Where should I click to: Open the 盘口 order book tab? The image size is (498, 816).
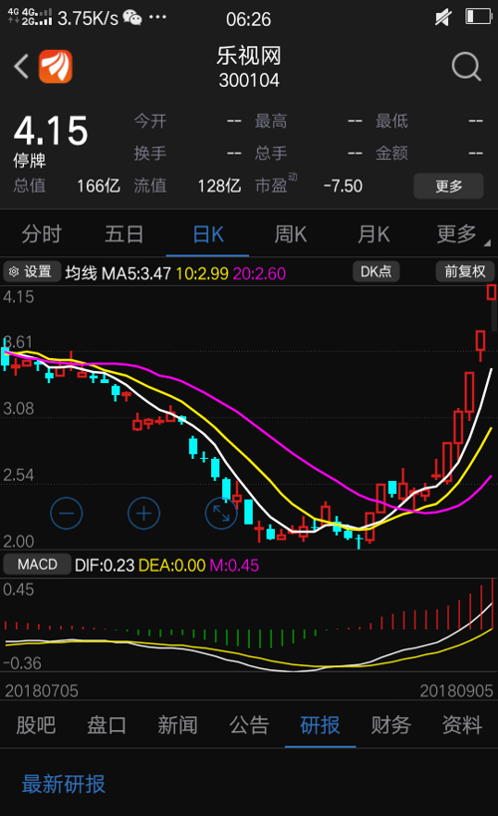pyautogui.click(x=107, y=725)
